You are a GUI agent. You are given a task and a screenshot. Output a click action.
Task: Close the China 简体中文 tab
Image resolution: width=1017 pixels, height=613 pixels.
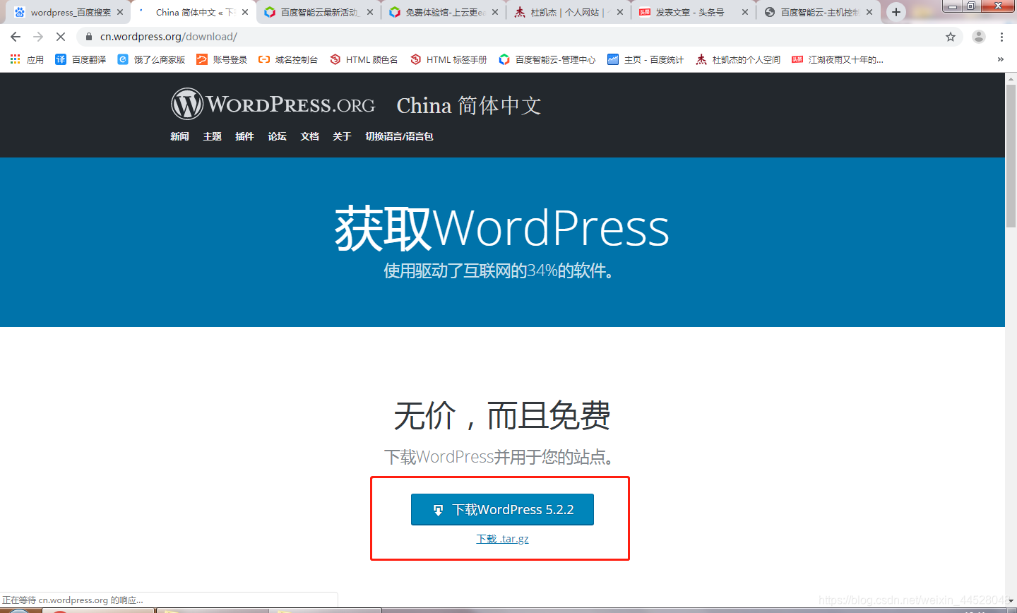point(245,12)
